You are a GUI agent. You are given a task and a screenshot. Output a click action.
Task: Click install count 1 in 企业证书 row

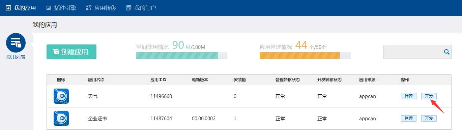(x=235, y=119)
